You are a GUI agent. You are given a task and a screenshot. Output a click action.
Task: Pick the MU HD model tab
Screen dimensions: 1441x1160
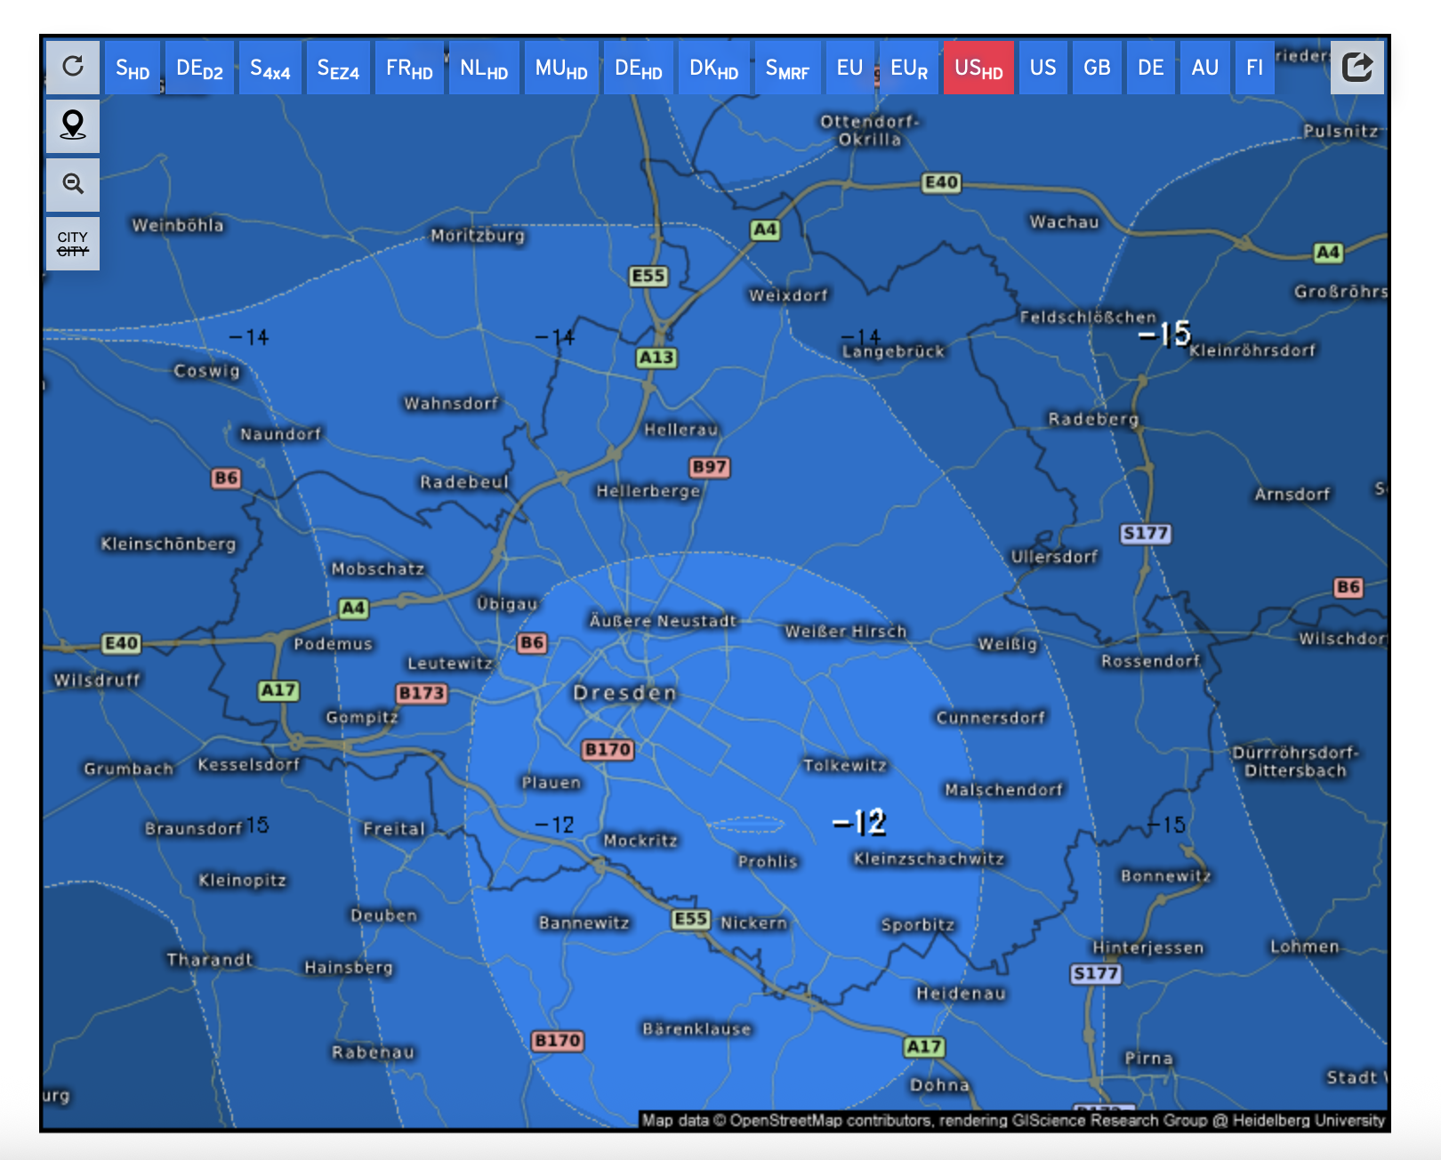[561, 68]
